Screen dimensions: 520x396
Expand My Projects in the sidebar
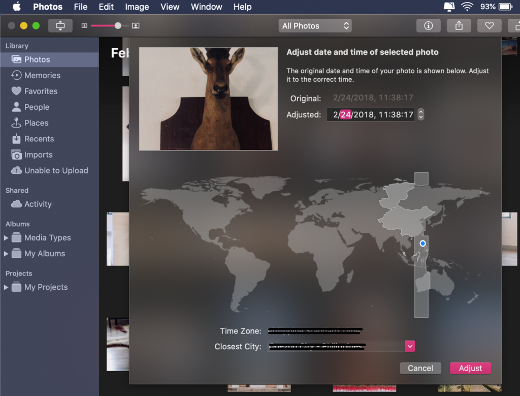(x=6, y=287)
